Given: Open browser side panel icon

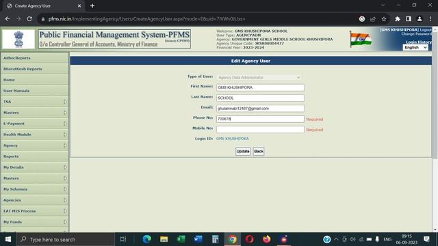Looking at the screenshot, I should pos(409,19).
